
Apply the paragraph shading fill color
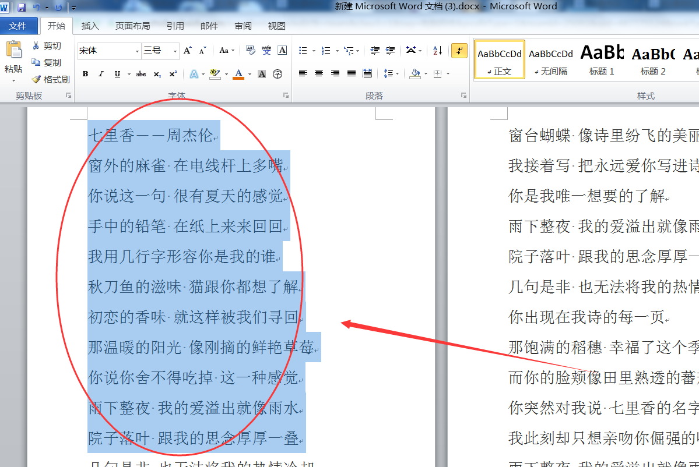tap(416, 73)
